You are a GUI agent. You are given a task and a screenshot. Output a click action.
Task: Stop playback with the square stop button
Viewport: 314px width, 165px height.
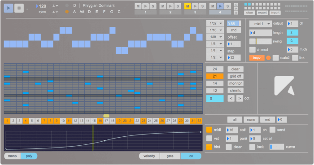[x=19, y=8]
